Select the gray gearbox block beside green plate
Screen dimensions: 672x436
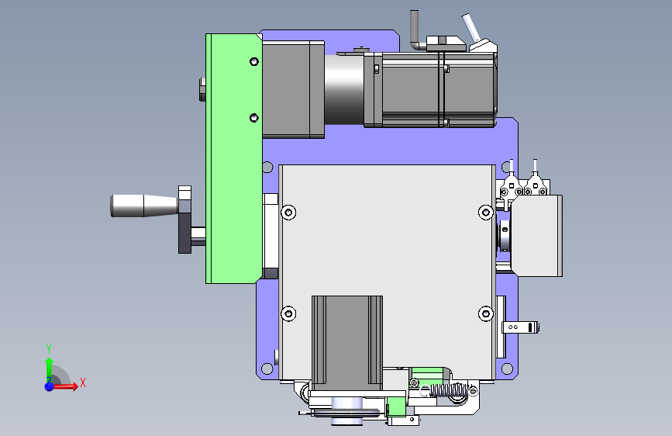pyautogui.click(x=293, y=89)
